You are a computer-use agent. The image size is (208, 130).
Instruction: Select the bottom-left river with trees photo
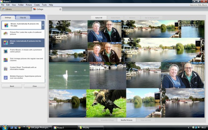point(68,104)
